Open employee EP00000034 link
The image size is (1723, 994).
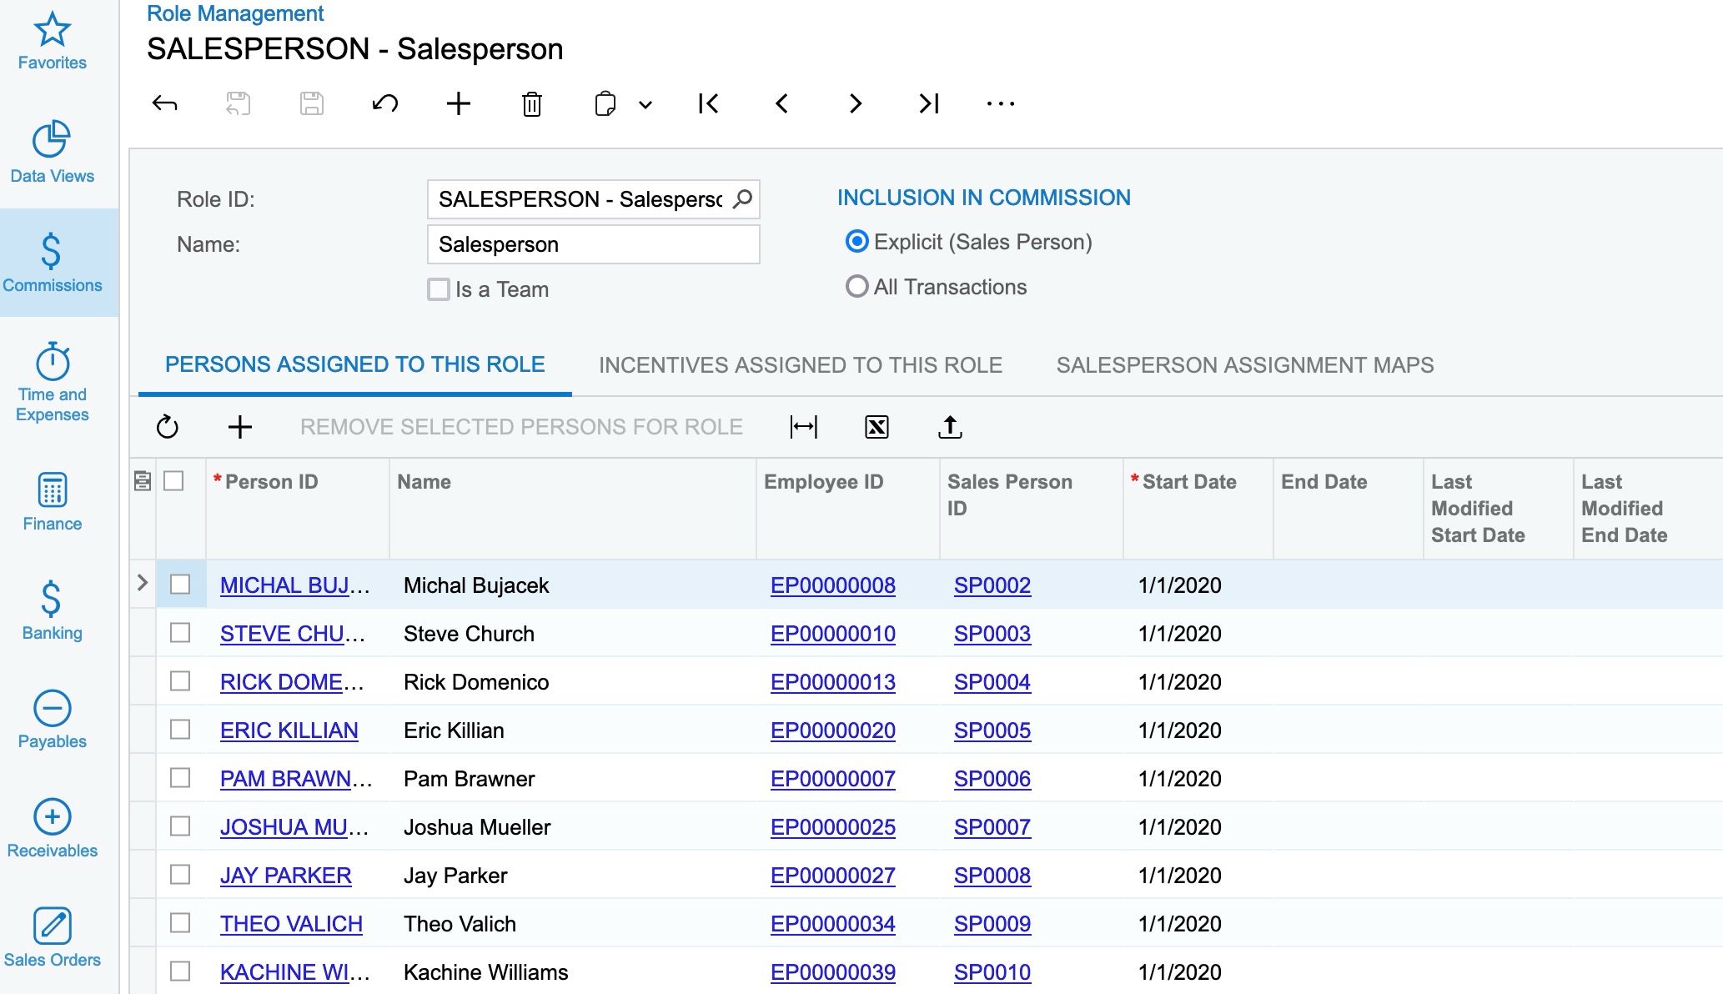833,924
